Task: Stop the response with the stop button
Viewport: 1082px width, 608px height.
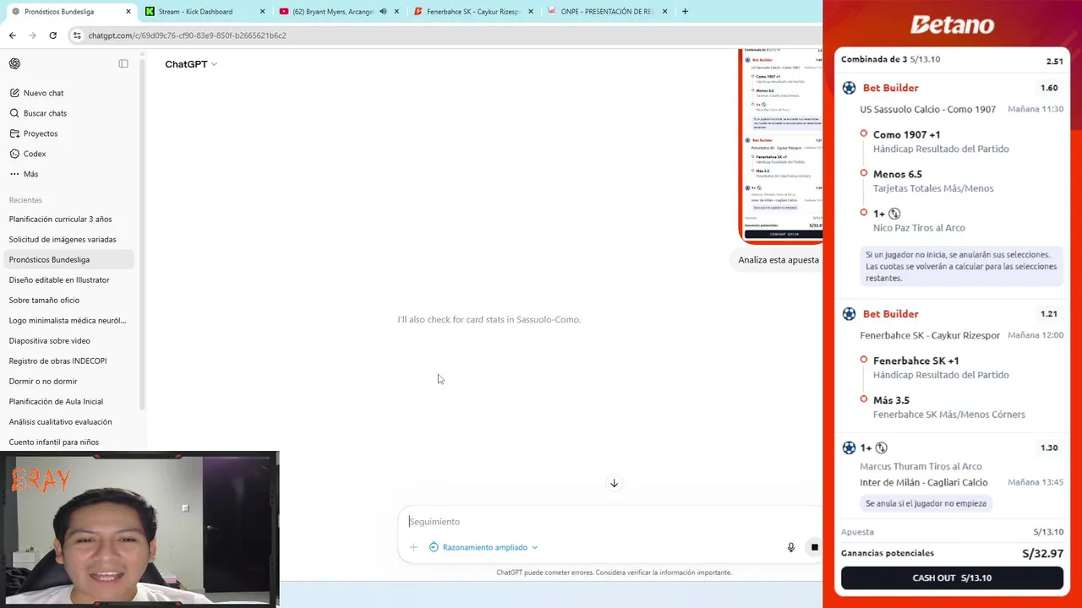Action: 814,547
